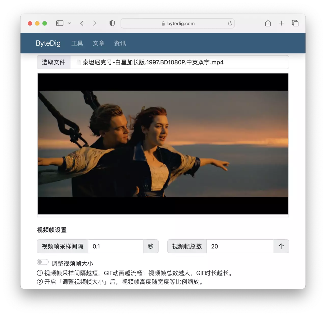Click the up arrow next to frame count
Image resolution: width=326 pixels, height=316 pixels.
tap(281, 246)
